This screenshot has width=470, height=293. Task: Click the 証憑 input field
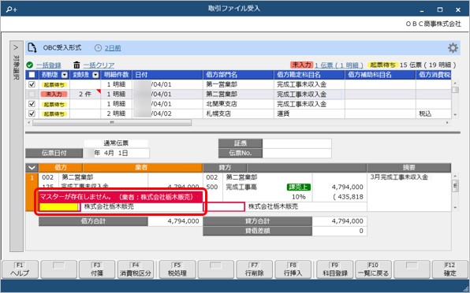[297, 143]
